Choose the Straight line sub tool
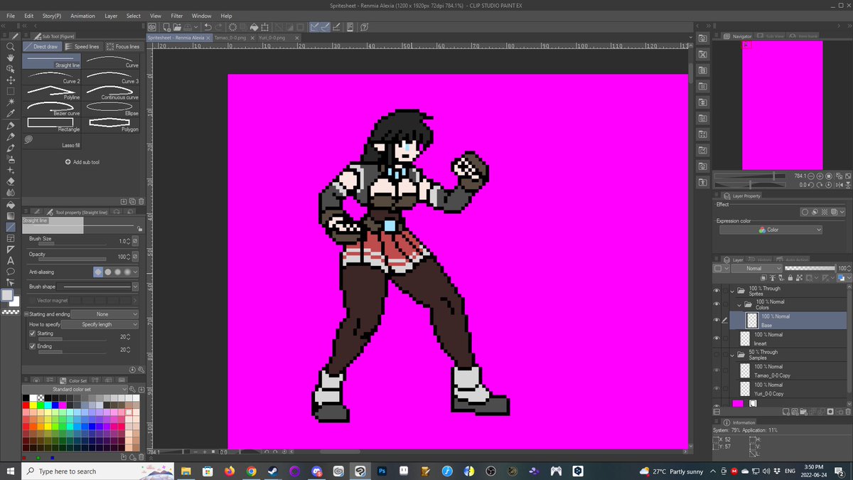 pos(52,61)
